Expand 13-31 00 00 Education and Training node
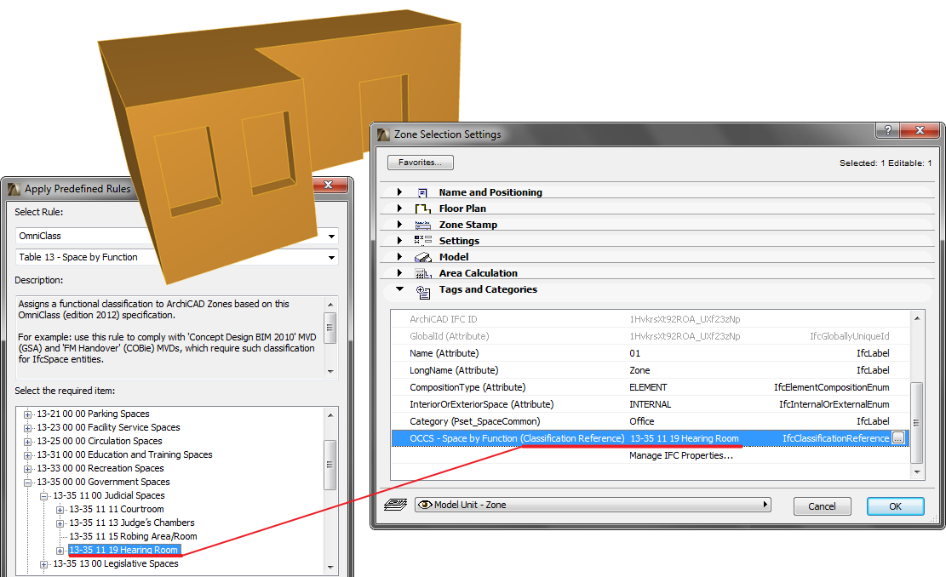 pyautogui.click(x=27, y=455)
